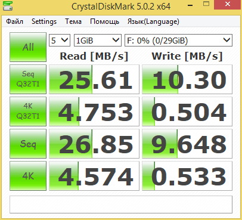
Task: Click the Read [MB/s] column header
Action: pos(94,56)
